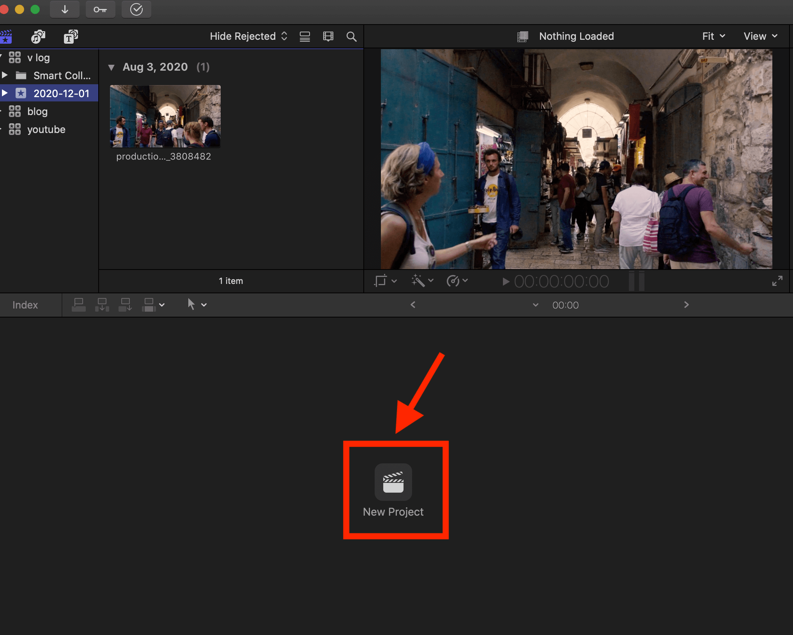This screenshot has width=793, height=635.
Task: Open the timeline Index
Action: pyautogui.click(x=25, y=305)
